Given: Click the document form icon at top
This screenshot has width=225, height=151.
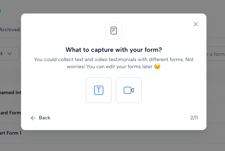Looking at the screenshot, I should click(114, 31).
